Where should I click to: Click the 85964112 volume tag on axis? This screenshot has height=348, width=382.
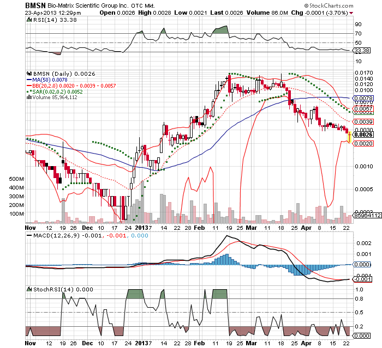click(x=368, y=215)
